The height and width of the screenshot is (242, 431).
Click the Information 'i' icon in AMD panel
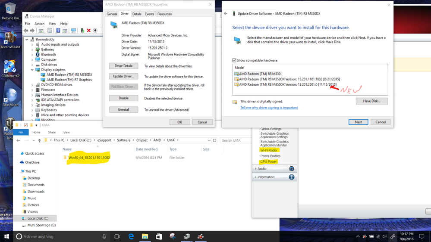pos(292,177)
